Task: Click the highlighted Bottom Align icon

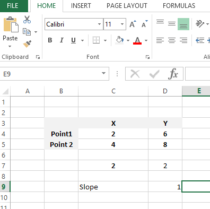Action: tap(183, 24)
